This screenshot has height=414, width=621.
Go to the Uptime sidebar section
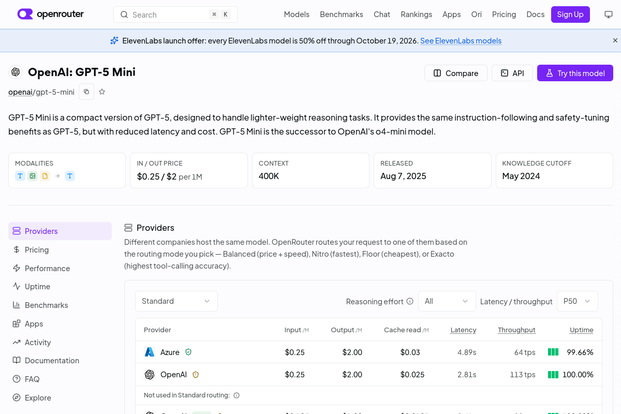60,287
